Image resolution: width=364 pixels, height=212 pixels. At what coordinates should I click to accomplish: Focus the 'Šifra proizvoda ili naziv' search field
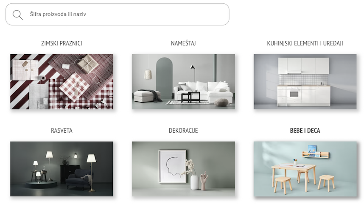coord(117,14)
